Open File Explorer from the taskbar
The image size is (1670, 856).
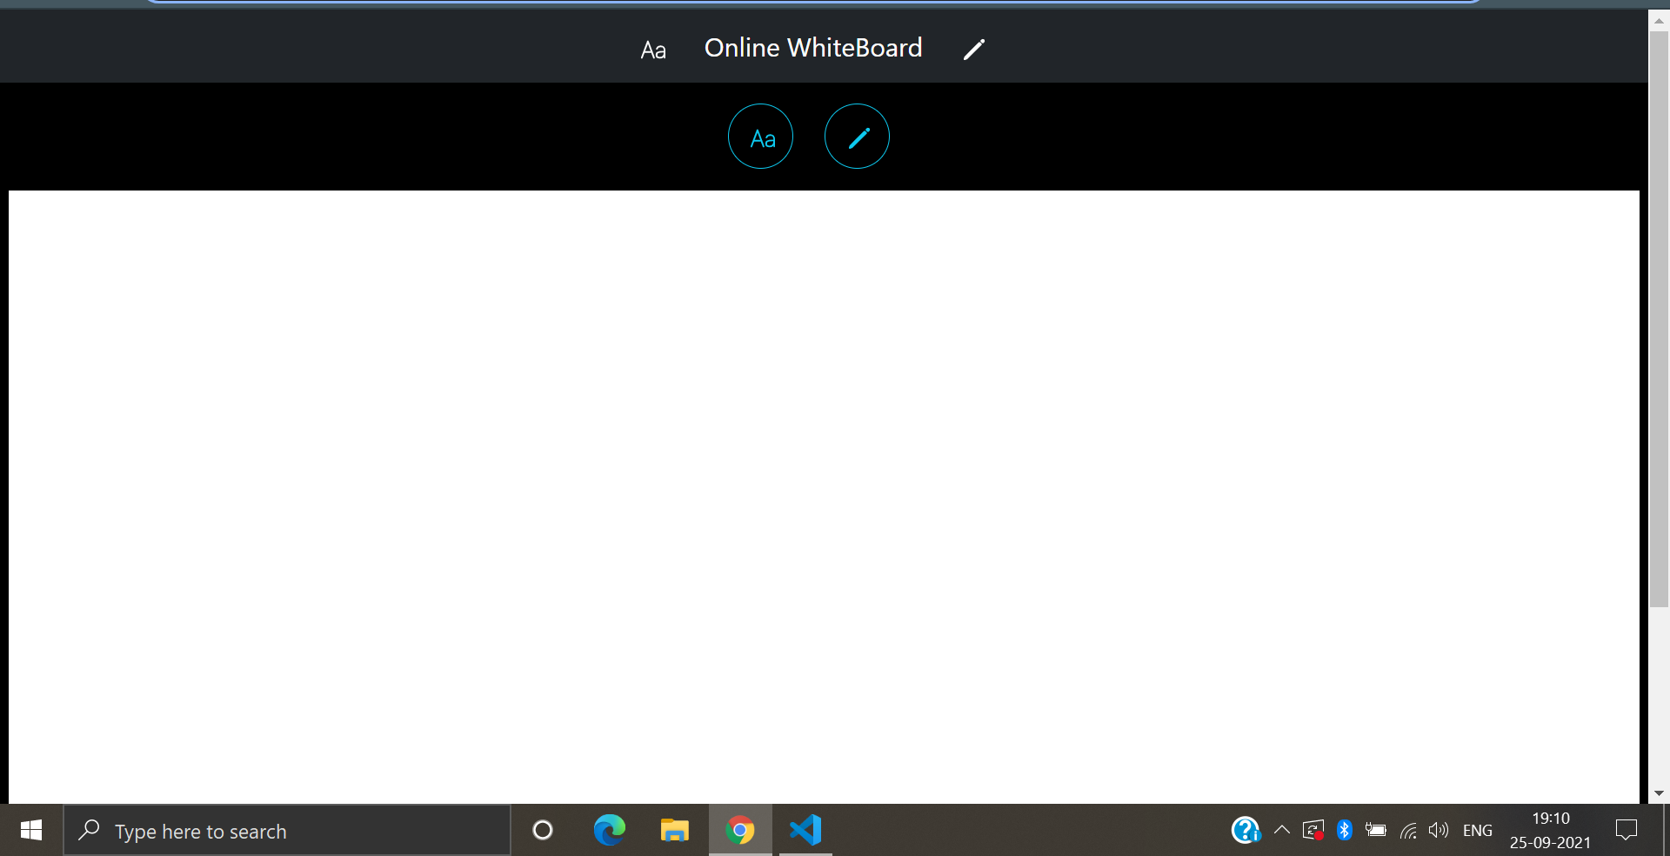(674, 830)
